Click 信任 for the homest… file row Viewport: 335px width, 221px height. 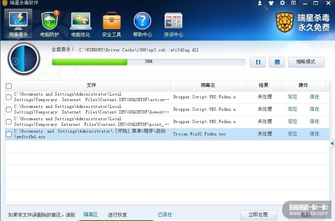tap(314, 109)
